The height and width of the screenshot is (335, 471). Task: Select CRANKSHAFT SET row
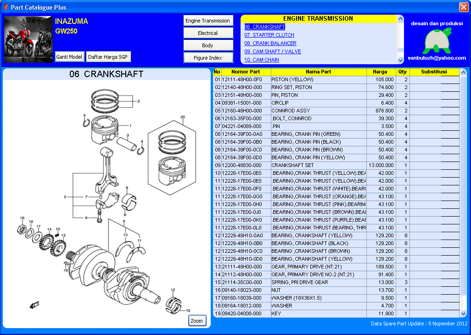pyautogui.click(x=336, y=165)
